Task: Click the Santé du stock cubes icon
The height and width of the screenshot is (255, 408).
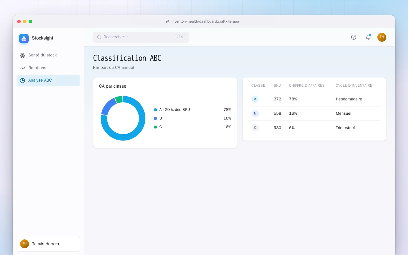Action: pos(22,55)
